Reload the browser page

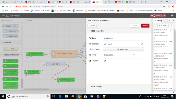tap(11, 7)
